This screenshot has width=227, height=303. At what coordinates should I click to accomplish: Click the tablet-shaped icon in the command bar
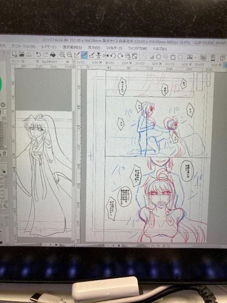pyautogui.click(x=213, y=58)
